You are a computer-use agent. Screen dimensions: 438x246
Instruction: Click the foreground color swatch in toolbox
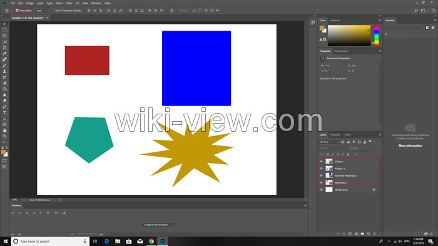[x=3, y=152]
